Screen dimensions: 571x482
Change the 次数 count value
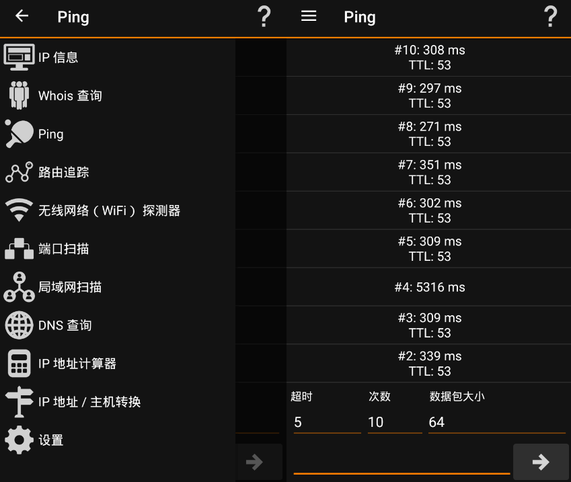pyautogui.click(x=395, y=422)
